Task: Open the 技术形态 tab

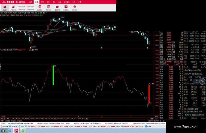Action: [202, 115]
